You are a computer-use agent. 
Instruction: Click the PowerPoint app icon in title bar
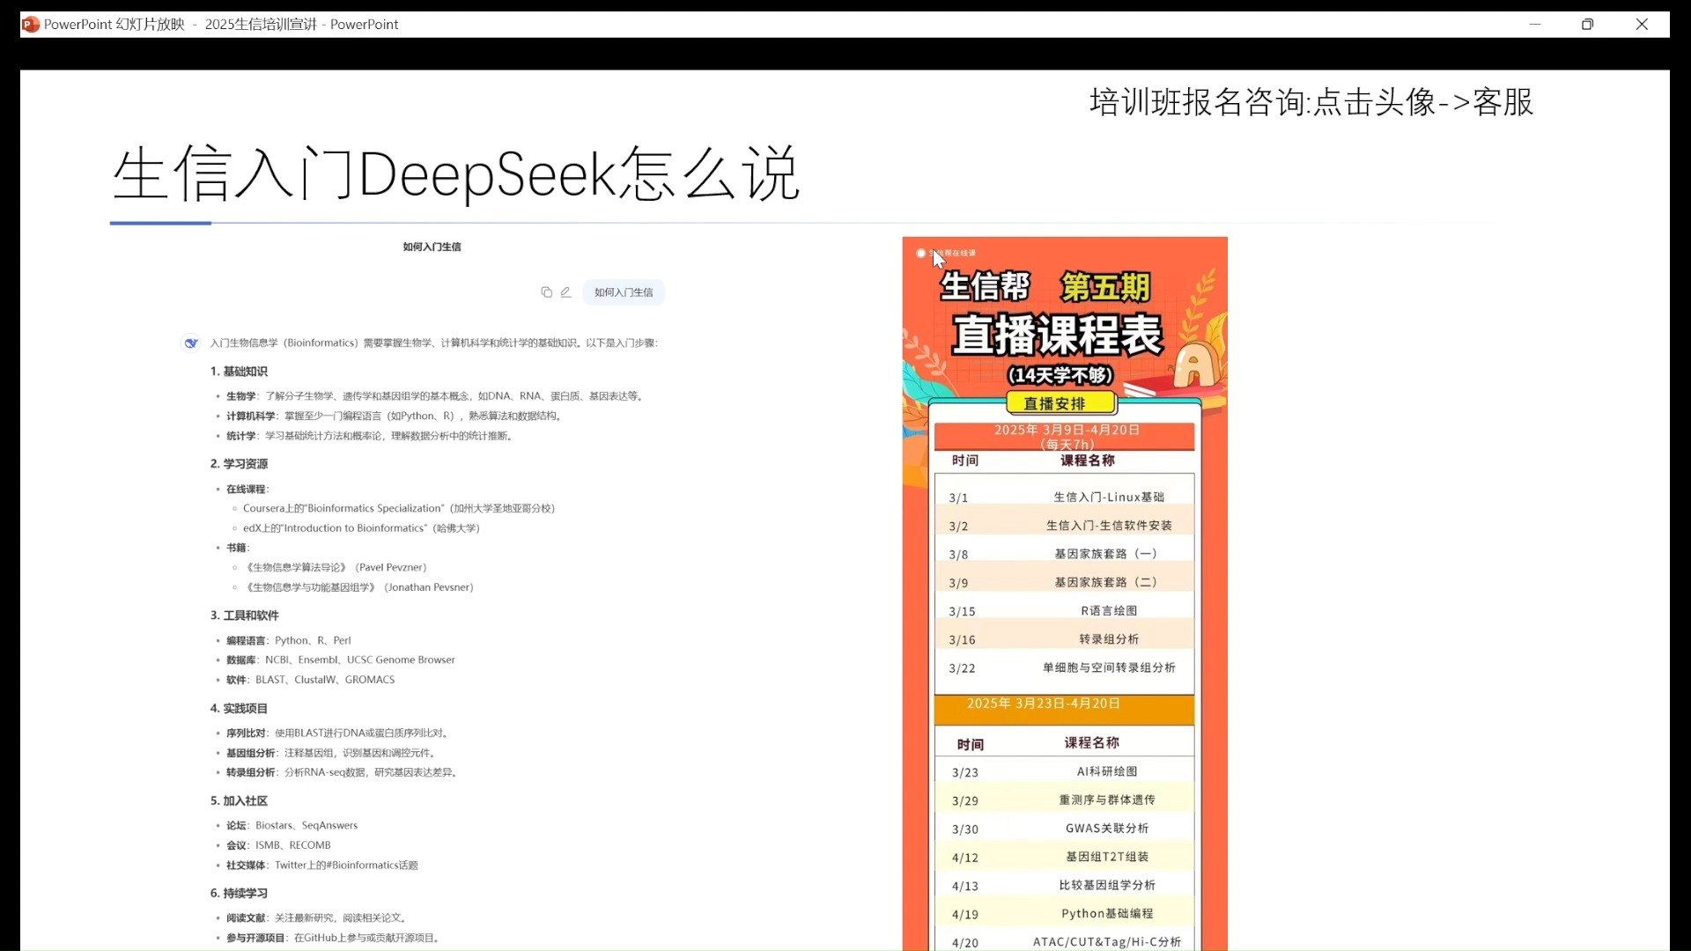[x=31, y=25]
